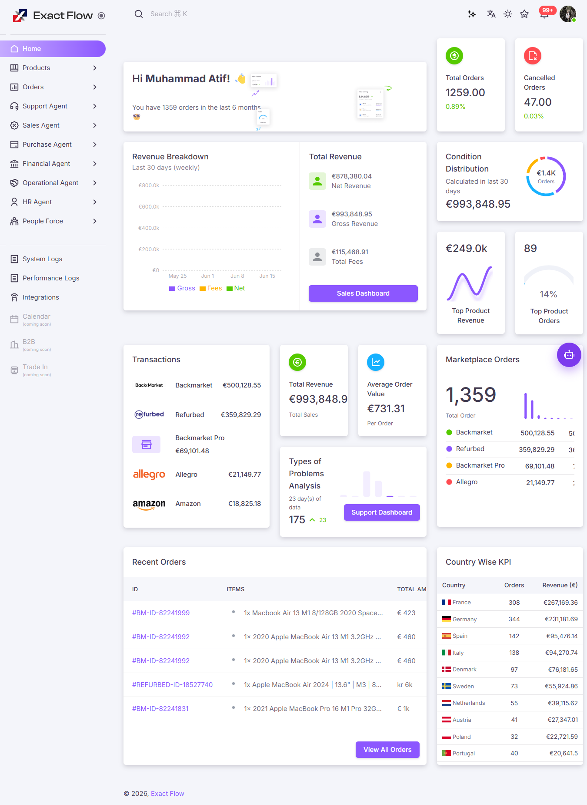Click the Exact Flow logo icon
The width and height of the screenshot is (587, 805).
click(x=20, y=16)
